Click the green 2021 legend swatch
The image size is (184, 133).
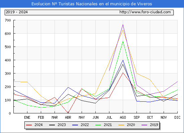(x=98, y=125)
